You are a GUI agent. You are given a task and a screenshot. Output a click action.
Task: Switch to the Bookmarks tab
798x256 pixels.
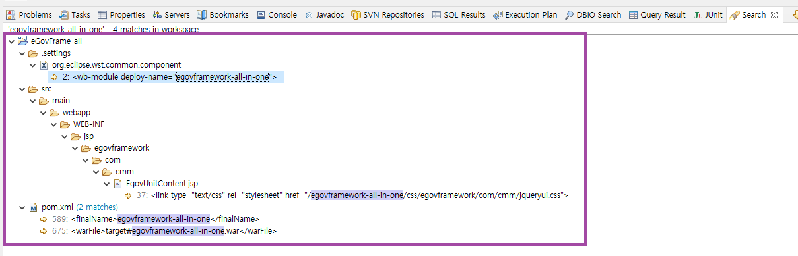click(x=223, y=14)
